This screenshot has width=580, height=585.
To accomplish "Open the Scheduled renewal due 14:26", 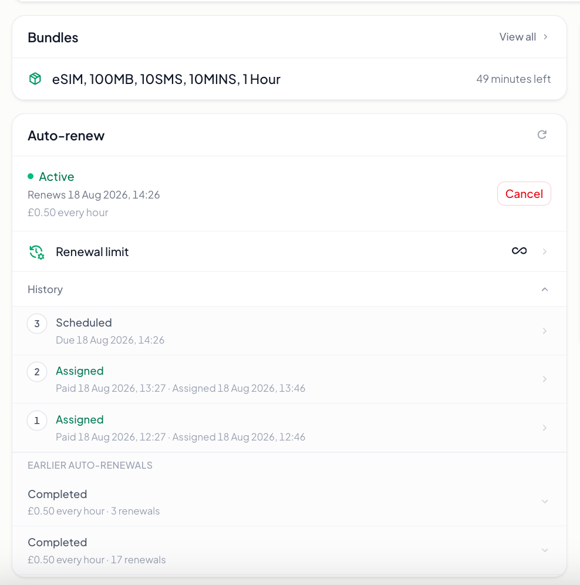I will tap(289, 331).
